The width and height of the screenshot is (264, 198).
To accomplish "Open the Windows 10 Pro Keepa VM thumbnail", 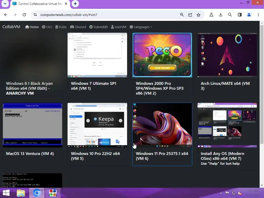I will 97,125.
